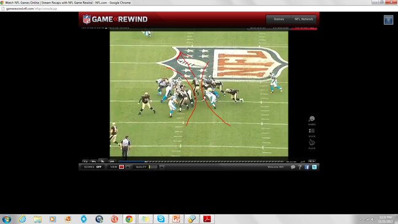Adjust the Quality level bars
Screen dimensions: 398x224
click(153, 167)
